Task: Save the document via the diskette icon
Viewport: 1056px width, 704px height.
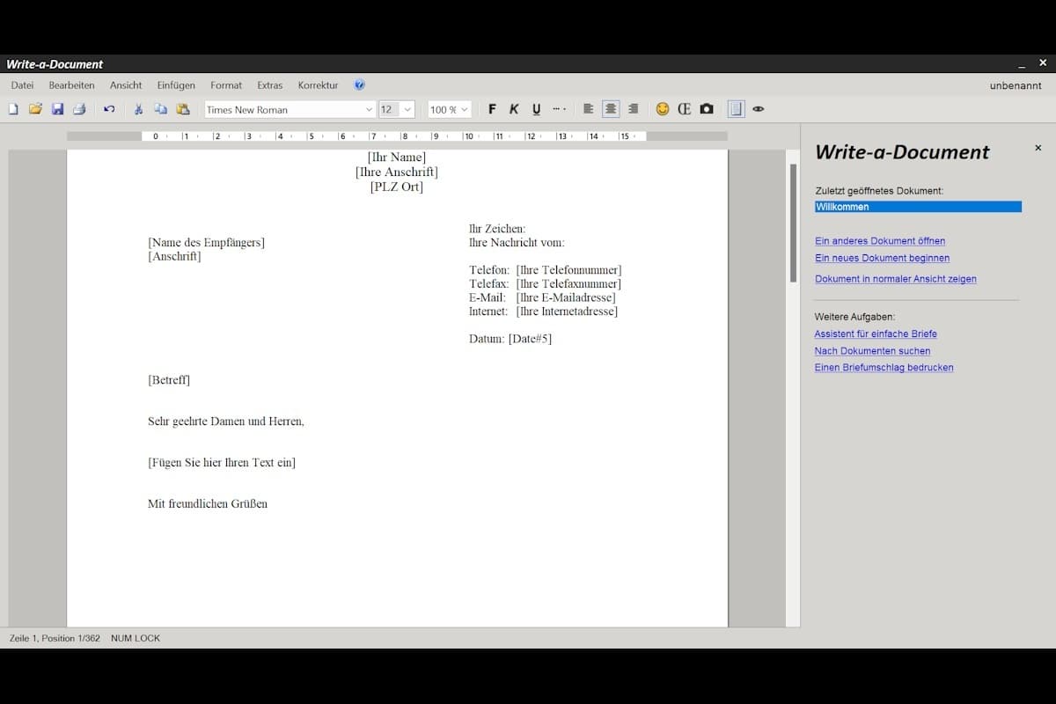Action: click(57, 108)
